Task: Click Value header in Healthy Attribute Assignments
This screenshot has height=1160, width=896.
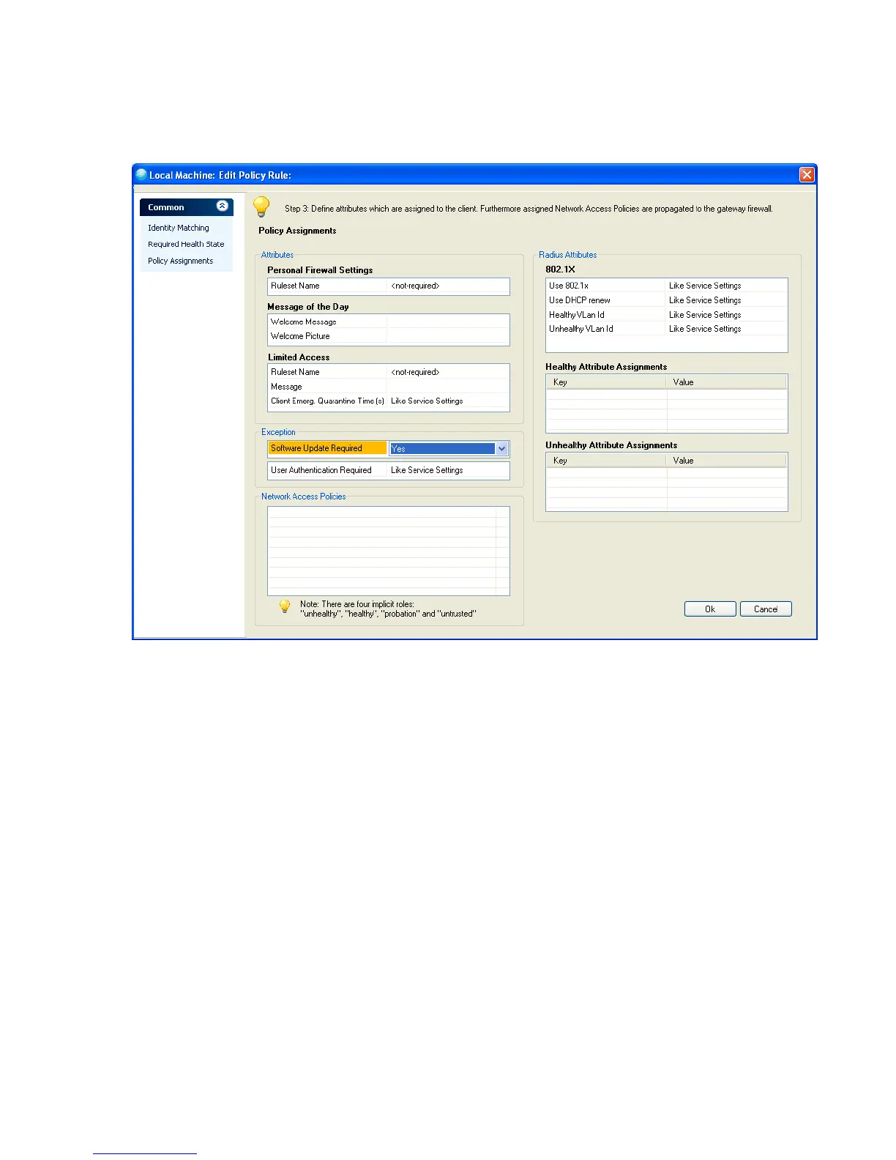Action: tap(726, 382)
